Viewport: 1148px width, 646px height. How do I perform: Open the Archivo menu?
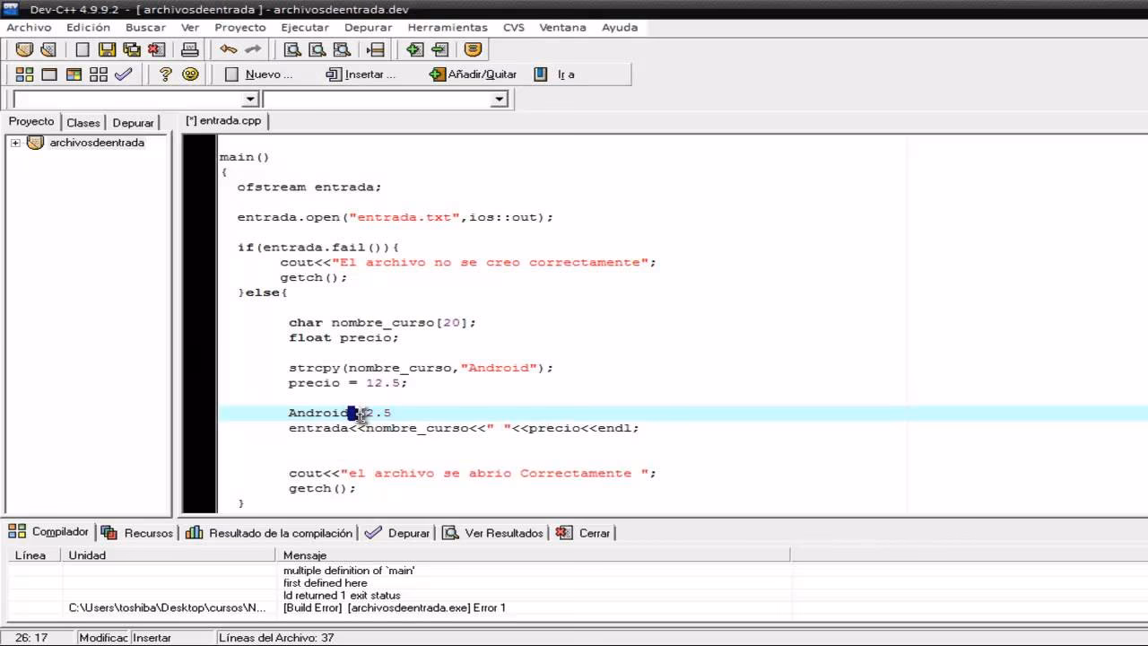[30, 28]
